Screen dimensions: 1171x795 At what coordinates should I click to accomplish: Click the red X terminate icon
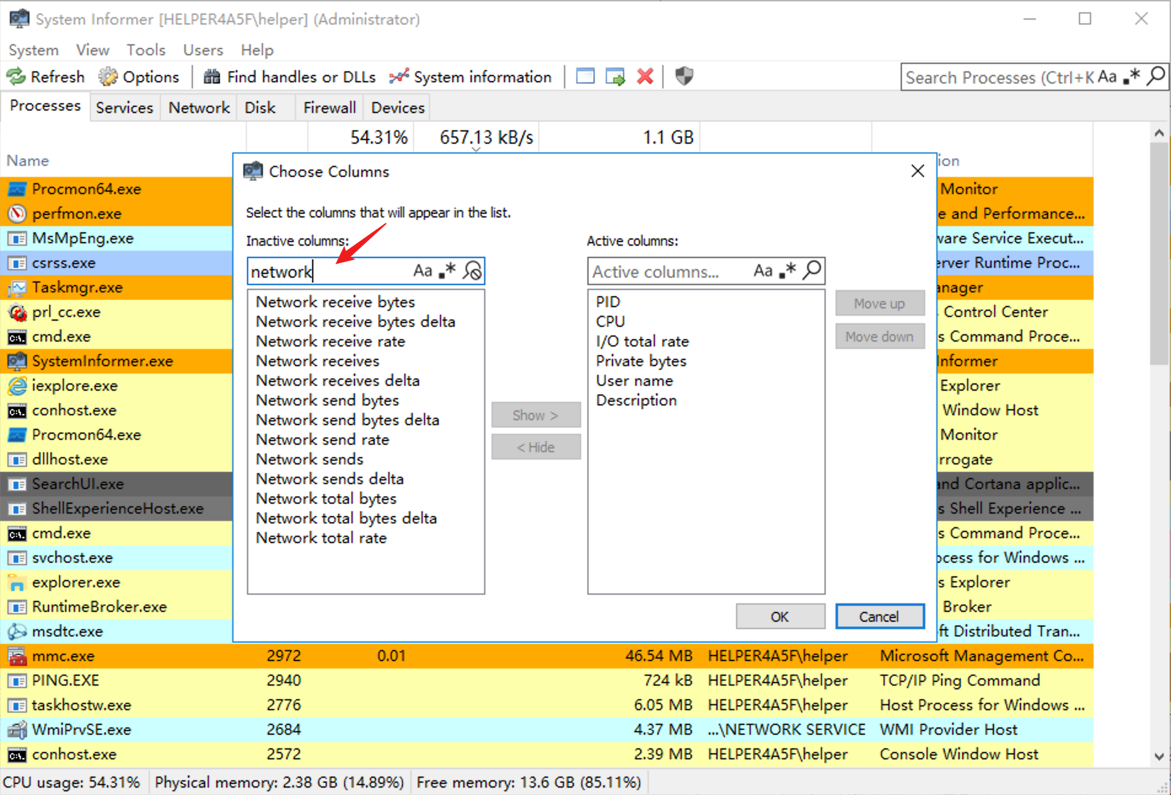644,77
